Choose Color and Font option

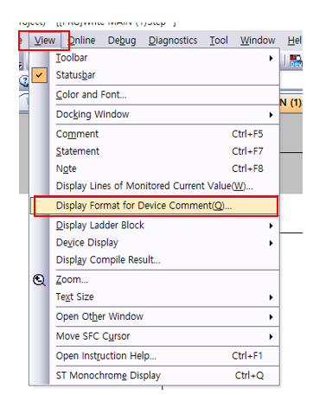click(x=155, y=95)
